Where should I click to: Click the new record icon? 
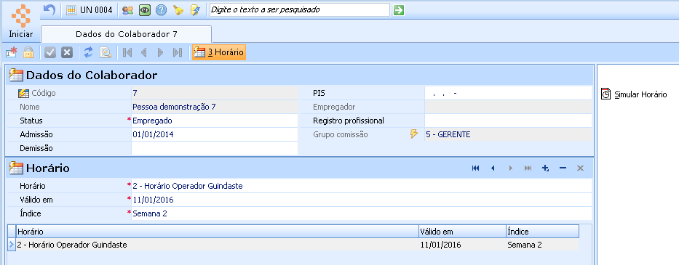click(11, 53)
